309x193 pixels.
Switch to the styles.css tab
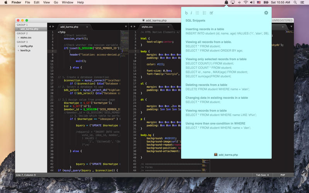coord(147,27)
